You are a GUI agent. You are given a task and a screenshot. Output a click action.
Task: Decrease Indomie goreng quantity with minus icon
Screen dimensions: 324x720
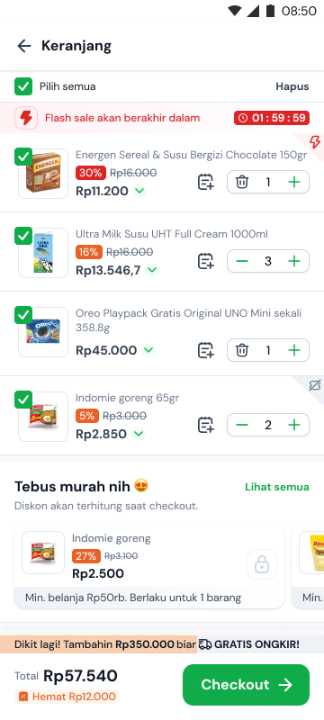point(242,425)
